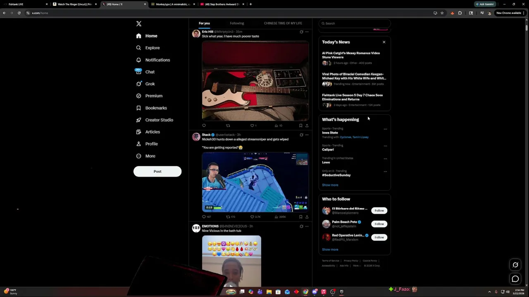Follow El Bárbaro del Ritmo
The image size is (529, 297).
point(379,211)
